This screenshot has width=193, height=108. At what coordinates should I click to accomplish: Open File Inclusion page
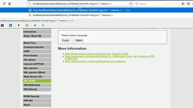pos(37,55)
